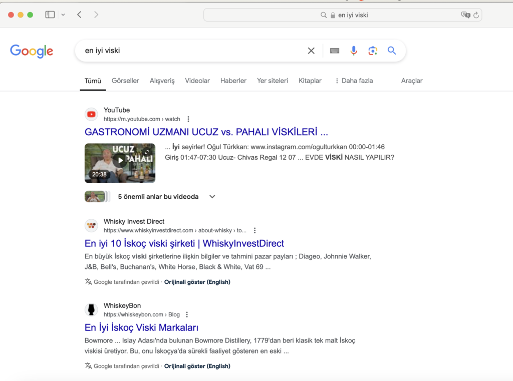Switch to the Videolar tab
Viewport: 513px width, 381px height.
click(197, 81)
